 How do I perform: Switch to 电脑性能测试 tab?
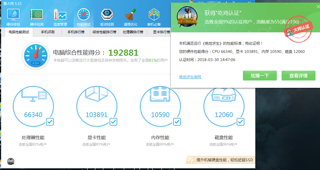[19, 32]
